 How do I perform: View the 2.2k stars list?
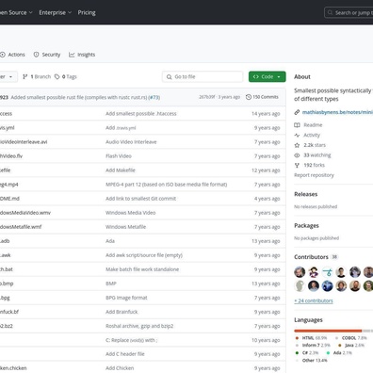pos(310,145)
